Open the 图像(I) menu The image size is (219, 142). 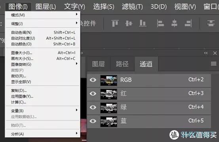click(x=18, y=7)
